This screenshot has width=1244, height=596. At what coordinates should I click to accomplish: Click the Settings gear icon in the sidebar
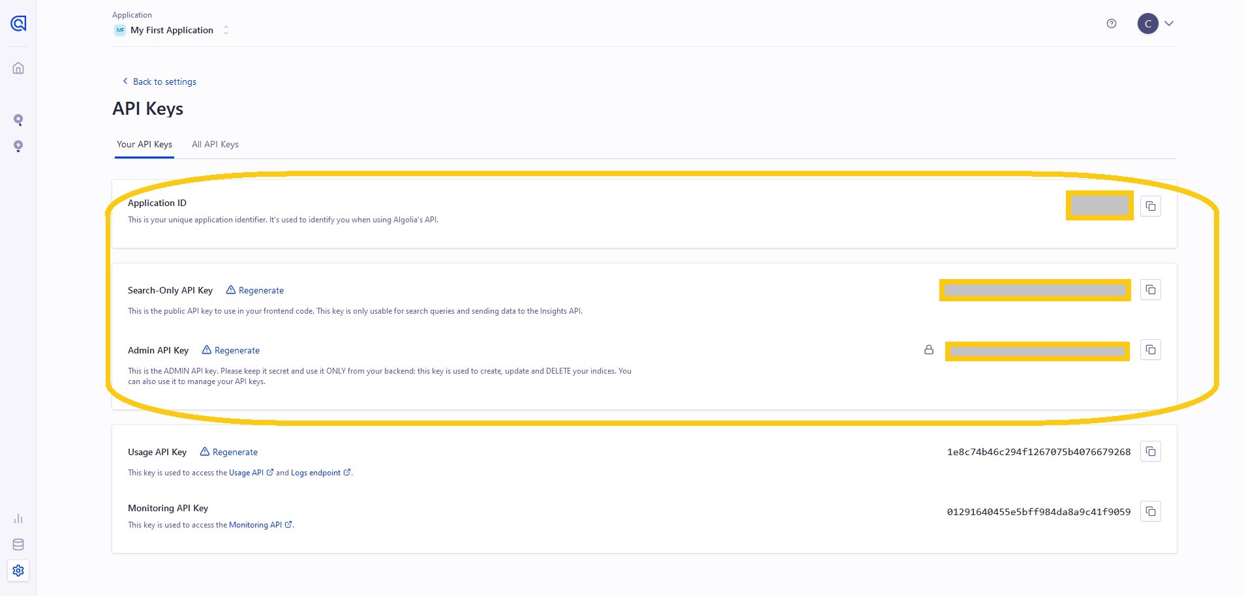18,570
